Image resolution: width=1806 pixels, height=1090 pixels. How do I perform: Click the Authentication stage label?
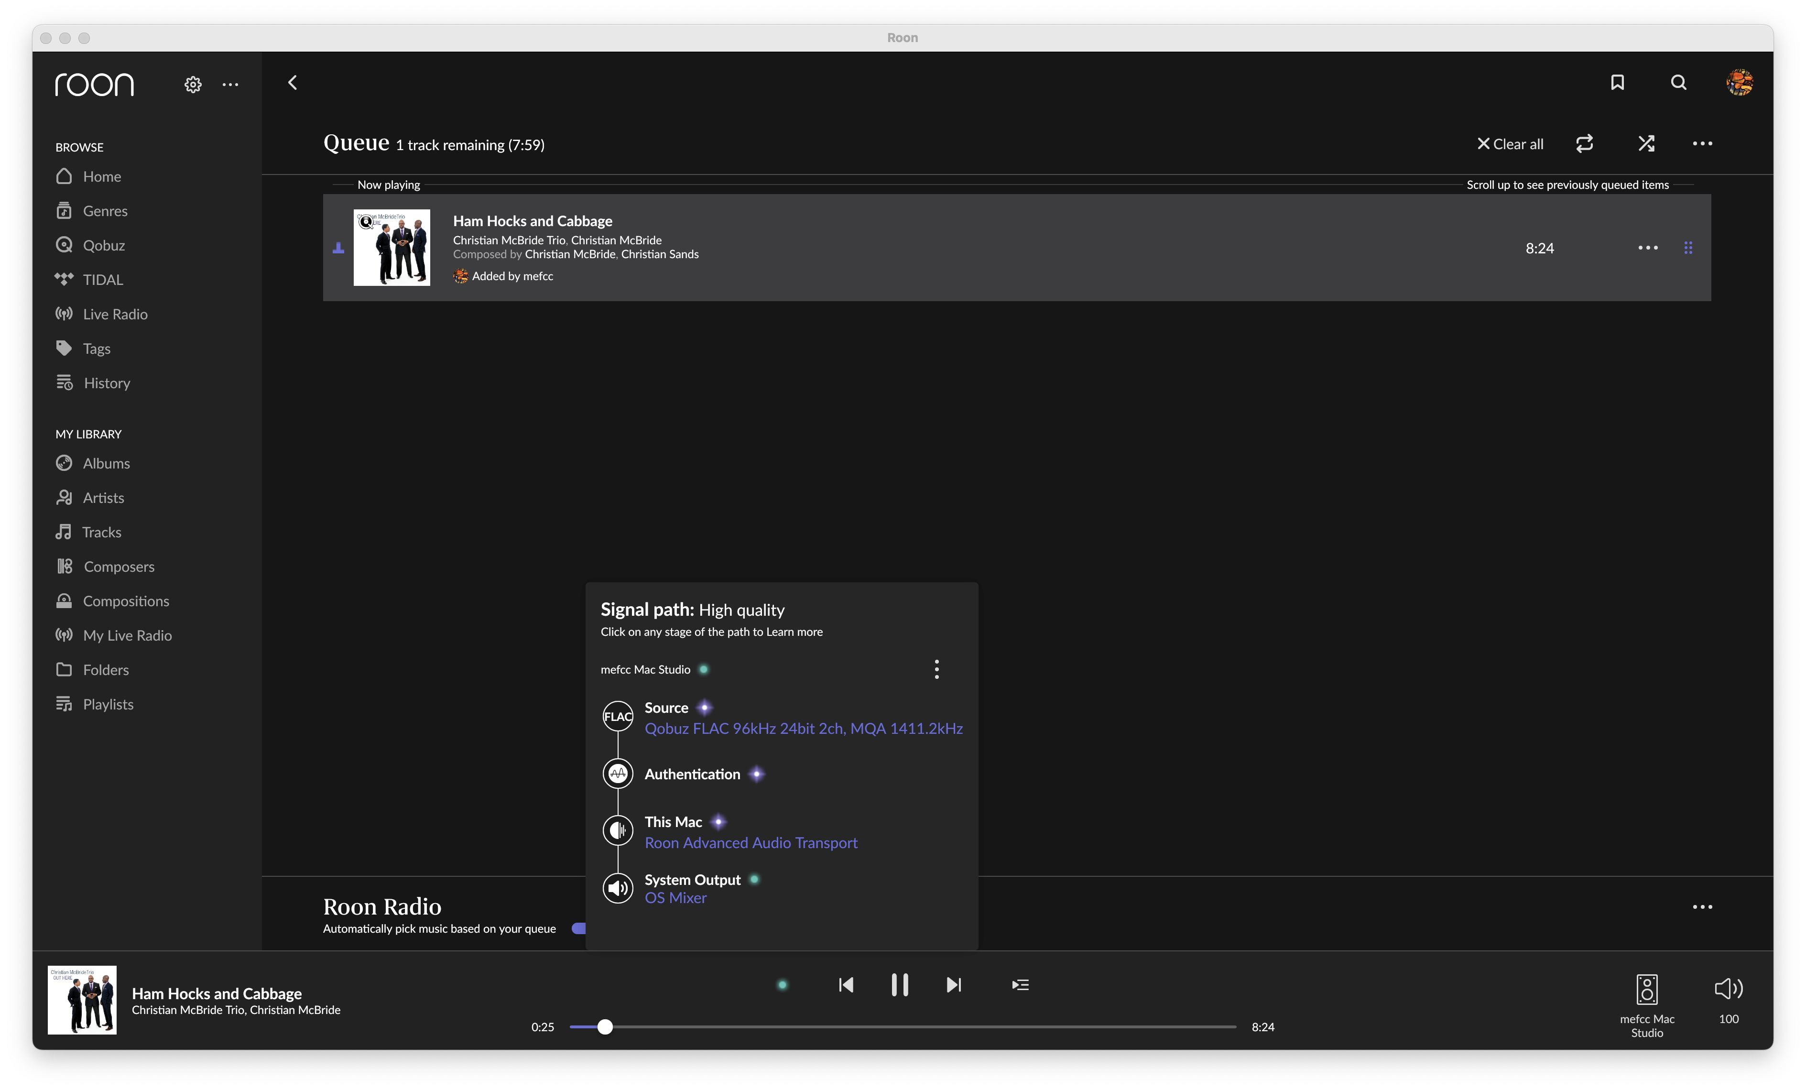pos(692,774)
